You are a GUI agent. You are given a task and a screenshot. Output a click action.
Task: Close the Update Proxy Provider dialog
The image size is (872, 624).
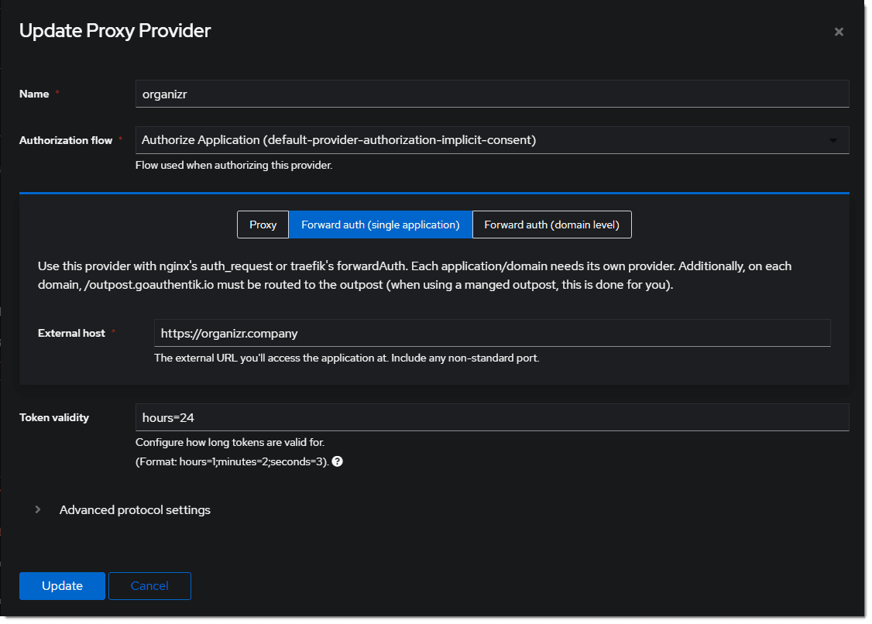[x=839, y=32]
